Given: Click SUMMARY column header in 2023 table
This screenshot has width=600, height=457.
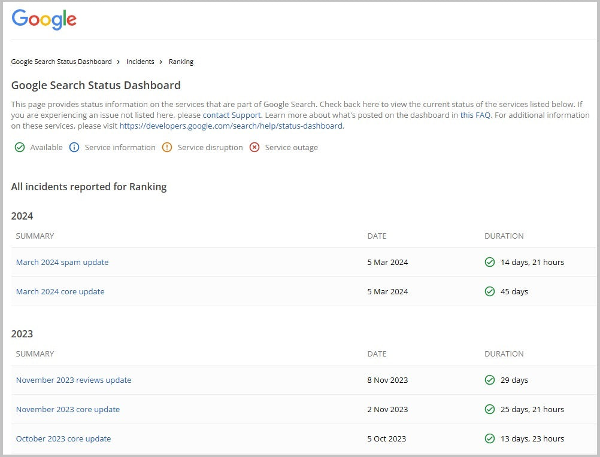Looking at the screenshot, I should click(35, 354).
